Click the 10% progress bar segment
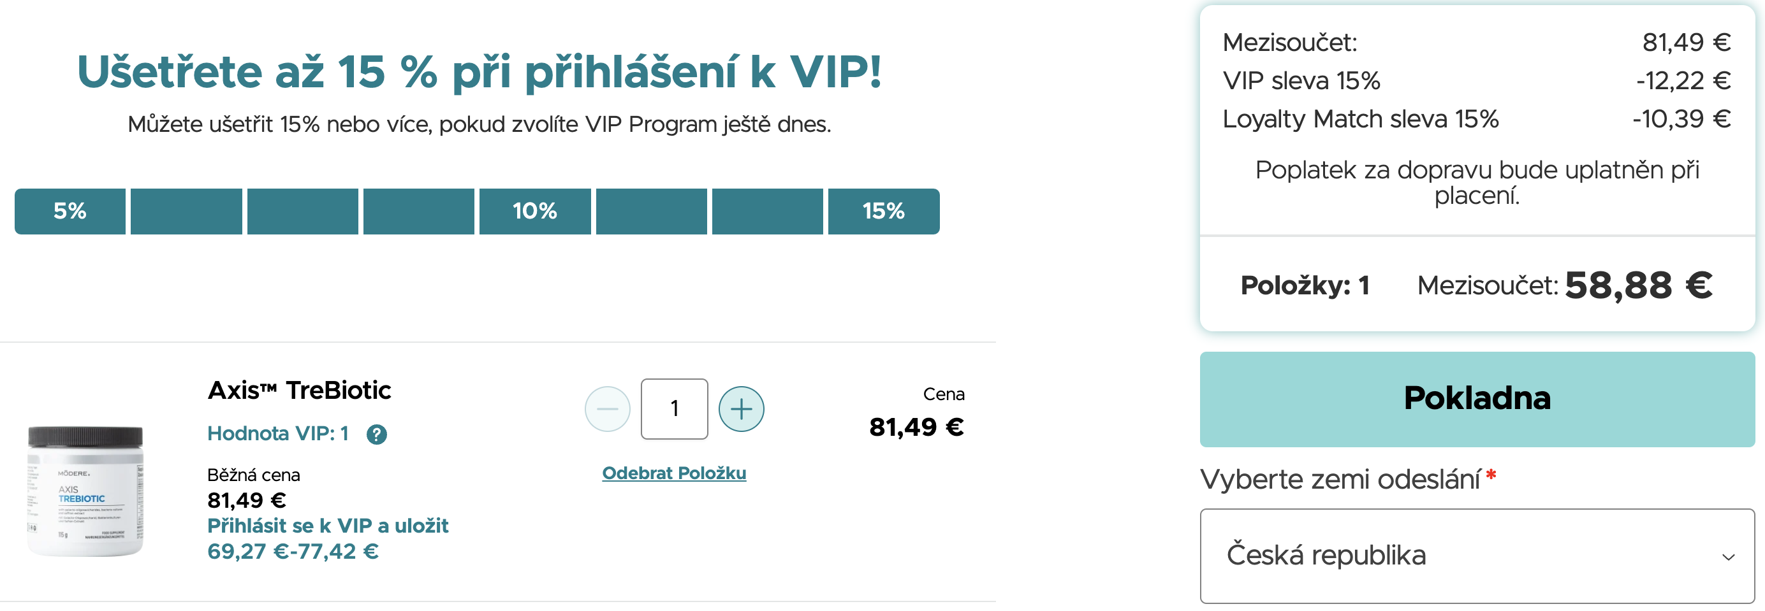 tap(534, 212)
